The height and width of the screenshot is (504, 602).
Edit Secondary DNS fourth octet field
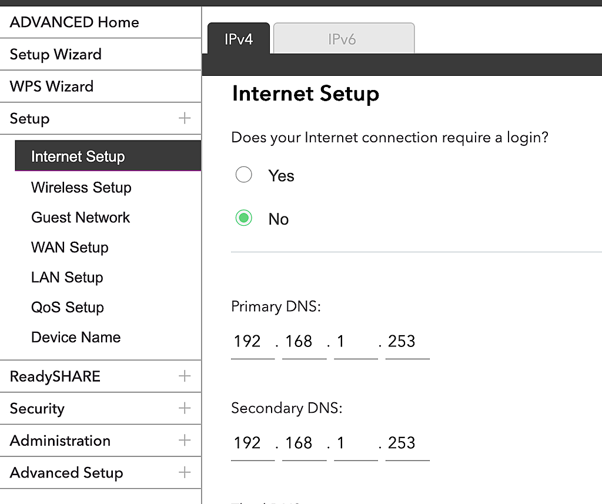click(x=407, y=443)
